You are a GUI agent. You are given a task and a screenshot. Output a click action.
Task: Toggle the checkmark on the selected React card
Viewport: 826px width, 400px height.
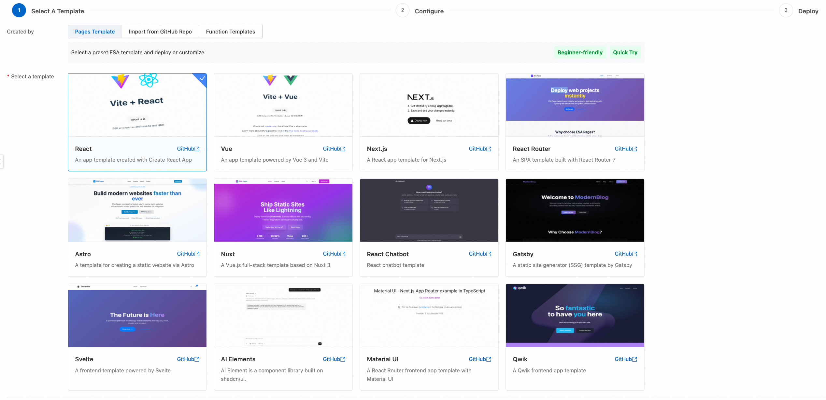click(x=202, y=78)
